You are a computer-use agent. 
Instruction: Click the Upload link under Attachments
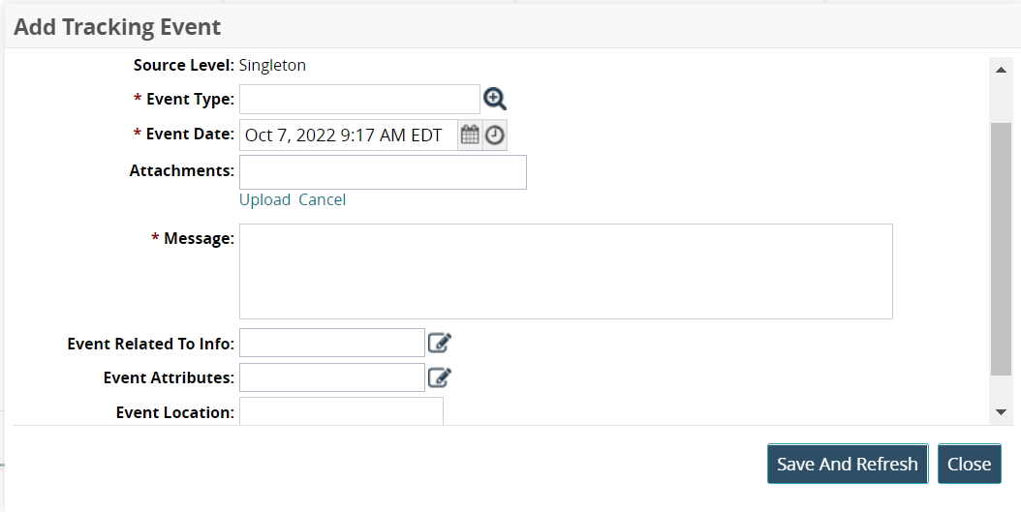264,199
